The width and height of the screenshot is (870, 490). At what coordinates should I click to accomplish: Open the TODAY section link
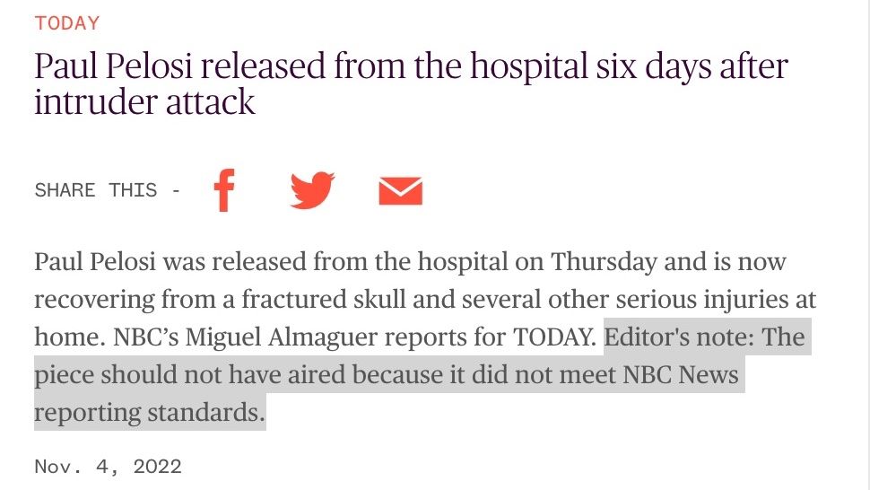tap(66, 23)
